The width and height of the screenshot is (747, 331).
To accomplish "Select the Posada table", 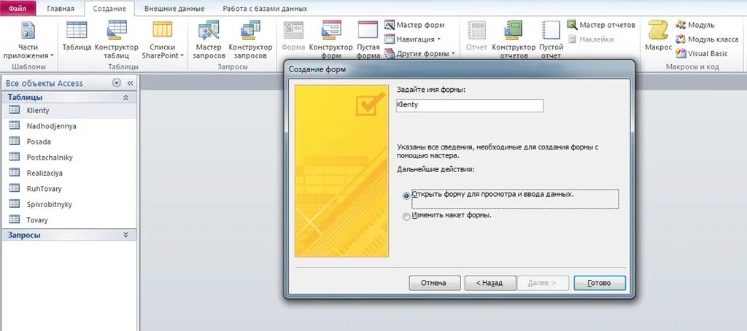I will (x=69, y=141).
